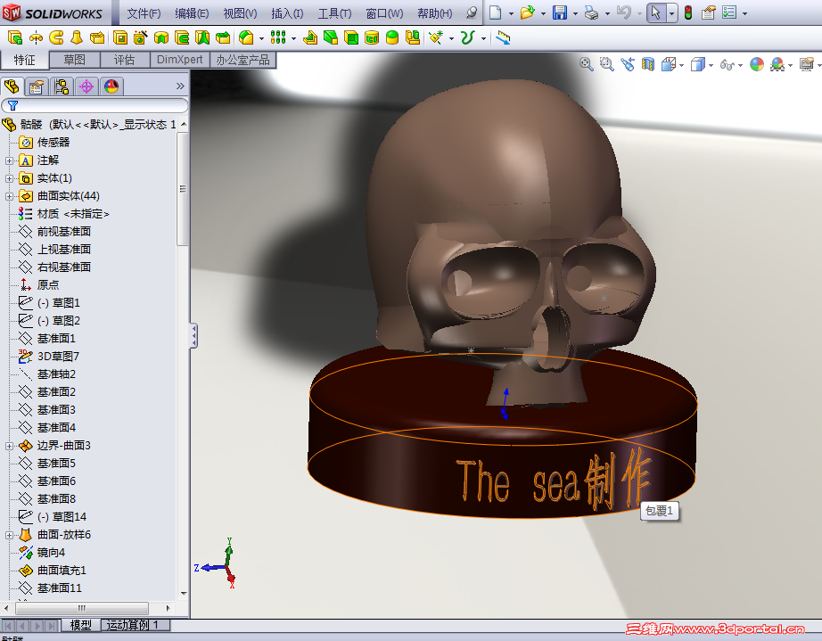822x641 pixels.
Task: Expand the 注解 tree node
Action: 9,160
